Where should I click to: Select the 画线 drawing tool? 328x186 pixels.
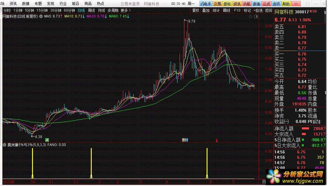coord(226,10)
